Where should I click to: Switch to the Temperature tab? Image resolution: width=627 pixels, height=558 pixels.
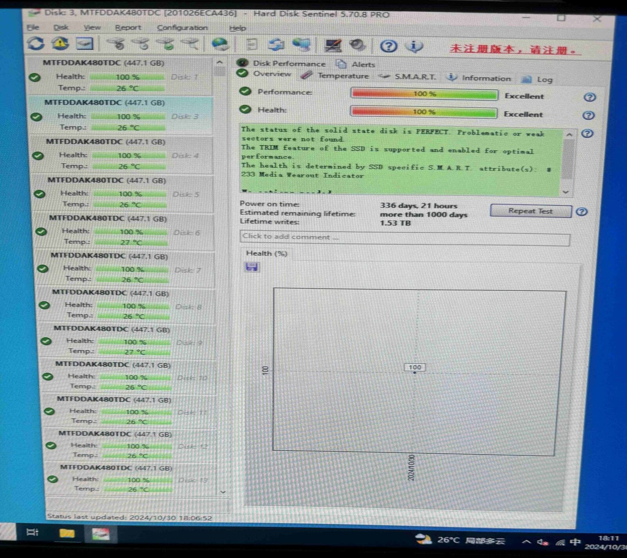335,75
